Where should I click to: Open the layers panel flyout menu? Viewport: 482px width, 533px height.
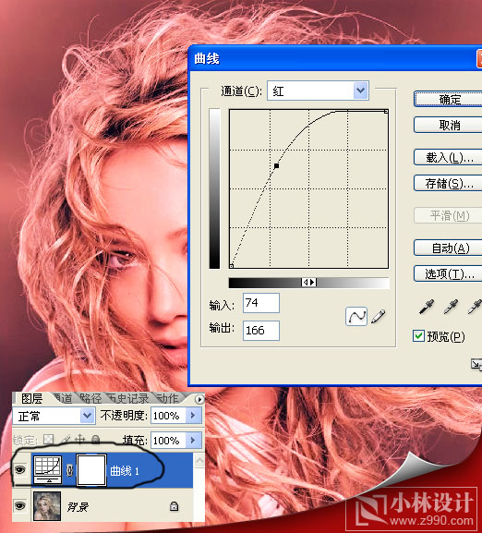[199, 399]
